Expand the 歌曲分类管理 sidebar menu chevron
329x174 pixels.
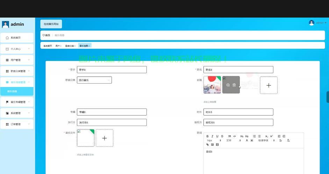point(29,71)
